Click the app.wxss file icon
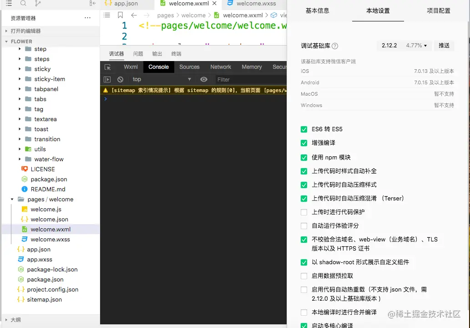 tap(21, 259)
